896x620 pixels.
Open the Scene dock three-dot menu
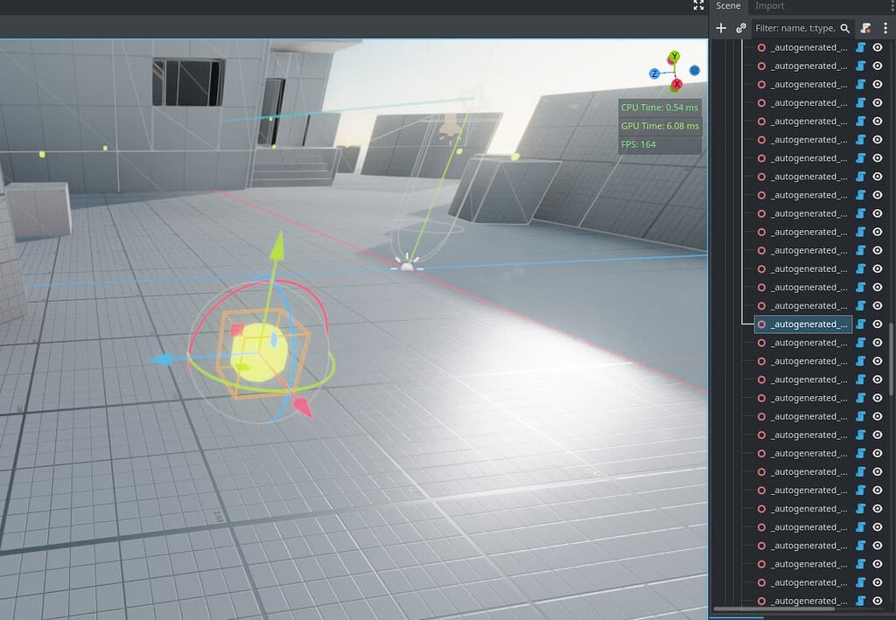pyautogui.click(x=885, y=28)
